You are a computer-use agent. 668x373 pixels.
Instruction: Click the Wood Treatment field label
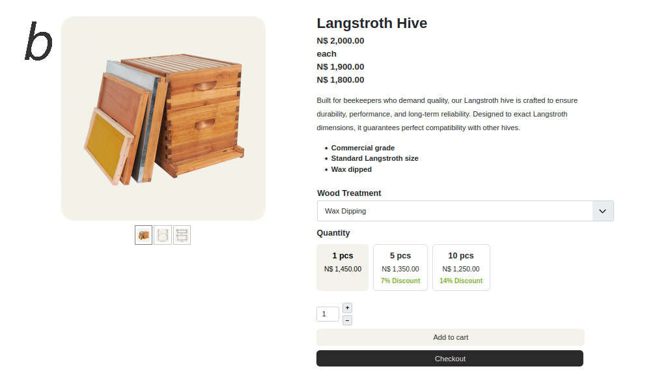349,193
